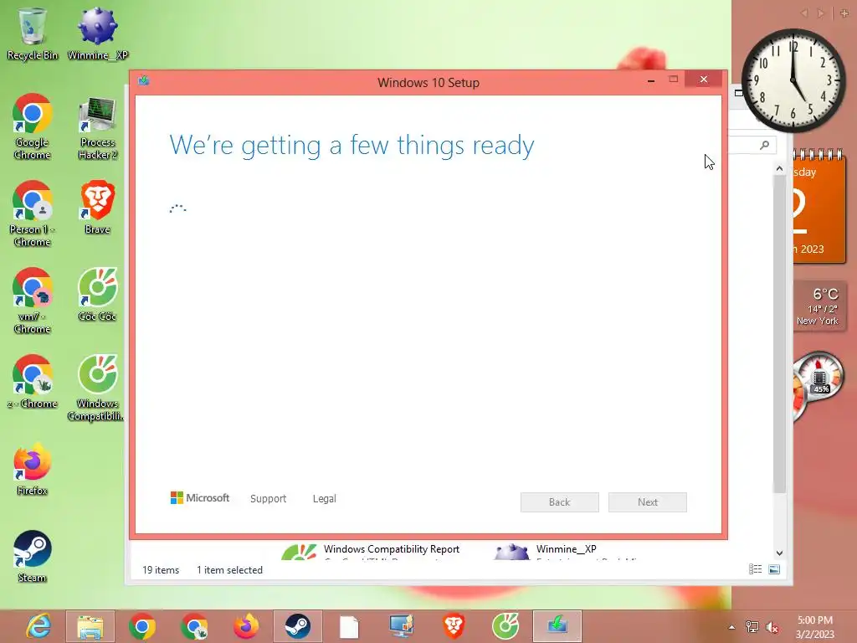This screenshot has height=643, width=857.
Task: Open the Recycle Bin desktop icon
Action: coord(33,33)
